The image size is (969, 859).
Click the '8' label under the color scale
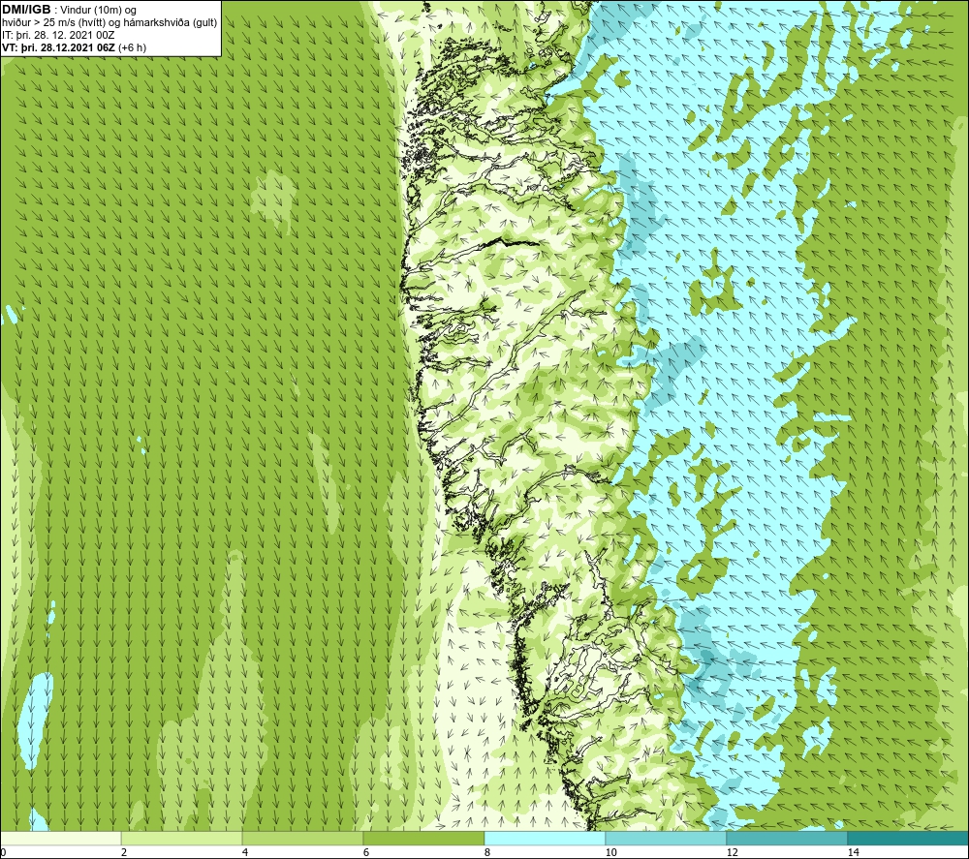[487, 853]
